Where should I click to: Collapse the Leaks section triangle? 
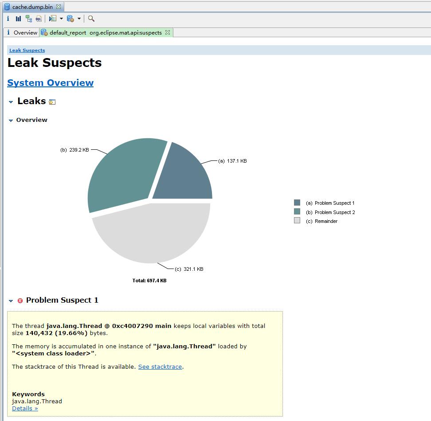coord(11,102)
